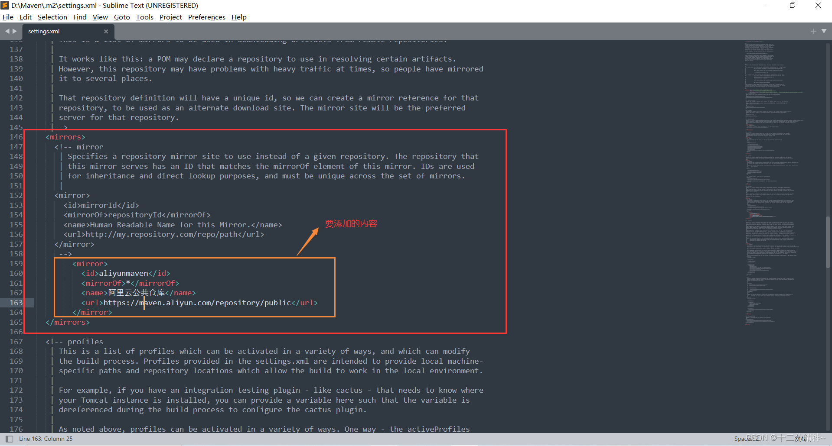Click the opening <mirrors> tag
The height and width of the screenshot is (446, 832).
click(x=65, y=137)
